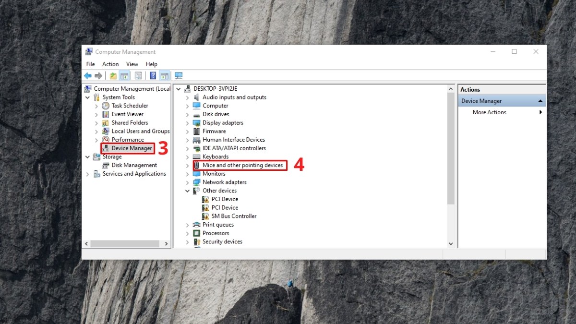Click the Disk drives icon
This screenshot has width=576, height=324.
click(x=196, y=114)
